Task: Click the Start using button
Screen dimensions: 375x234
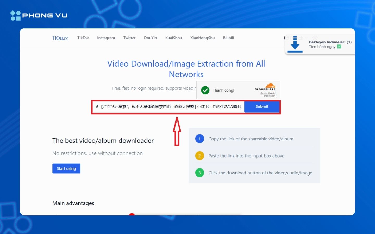Action: pos(66,168)
